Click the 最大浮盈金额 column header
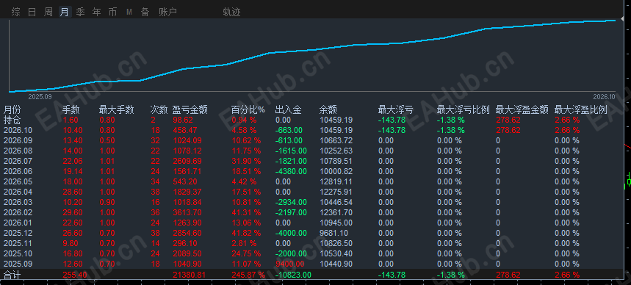Viewport: 631px width, 285px height. point(522,109)
